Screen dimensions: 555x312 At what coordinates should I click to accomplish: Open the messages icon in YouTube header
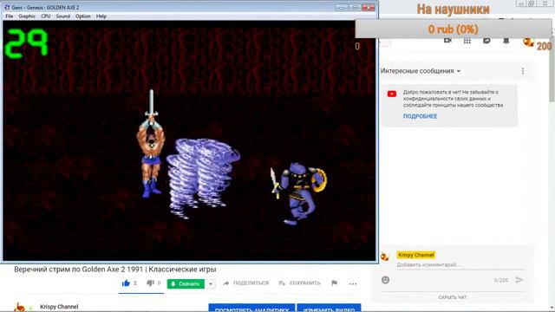486,41
